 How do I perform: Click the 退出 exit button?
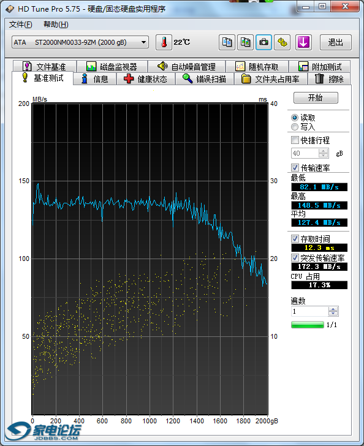[x=336, y=42]
